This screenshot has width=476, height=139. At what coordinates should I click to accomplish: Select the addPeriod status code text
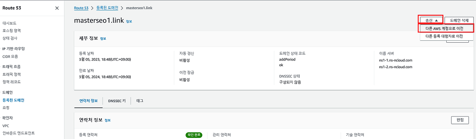tap(287, 59)
